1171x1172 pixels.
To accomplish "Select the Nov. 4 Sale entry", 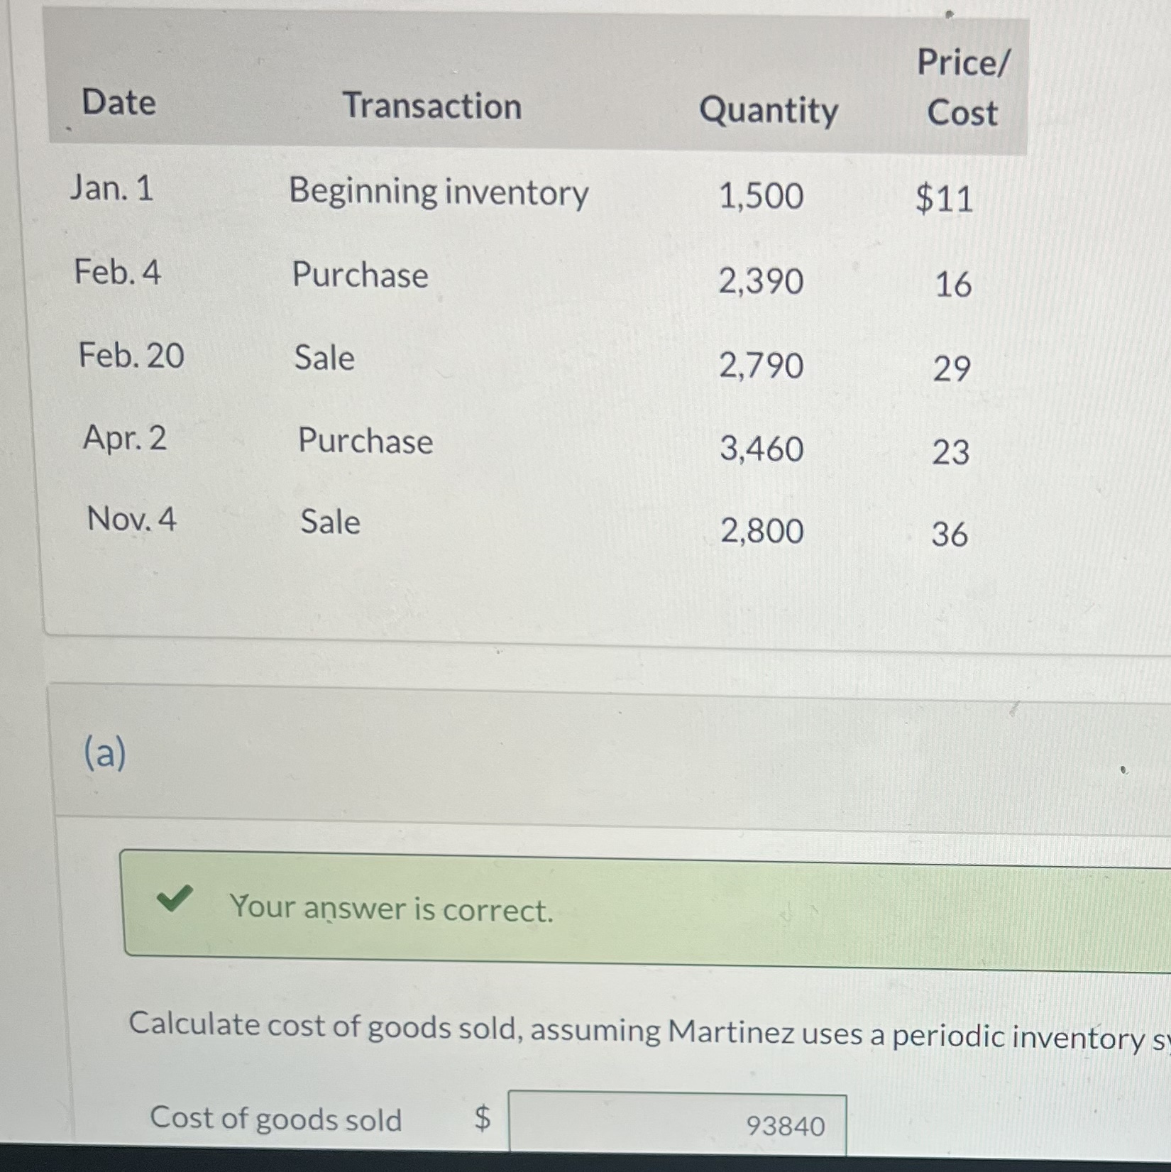I will click(329, 524).
